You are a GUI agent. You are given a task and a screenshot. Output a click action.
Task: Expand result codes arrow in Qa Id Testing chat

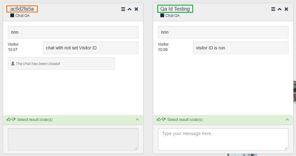point(287,119)
